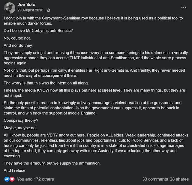Click paragraph starting 'I mean, the media'
Screen dimensions: 192x185
click(94, 93)
